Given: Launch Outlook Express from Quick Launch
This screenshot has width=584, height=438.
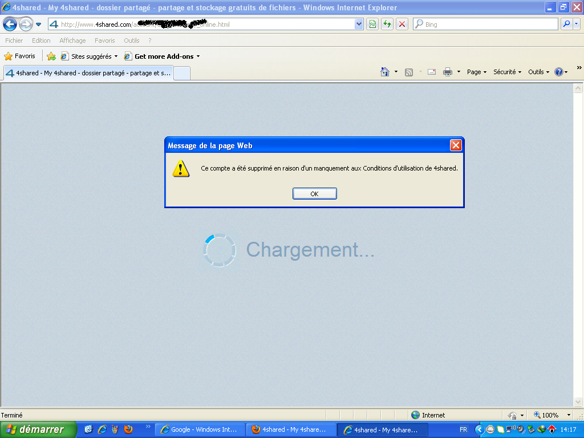Looking at the screenshot, I should [88, 429].
